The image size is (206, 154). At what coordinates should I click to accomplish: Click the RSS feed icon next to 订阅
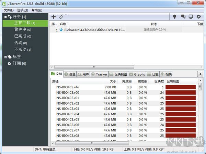(x=9, y=64)
